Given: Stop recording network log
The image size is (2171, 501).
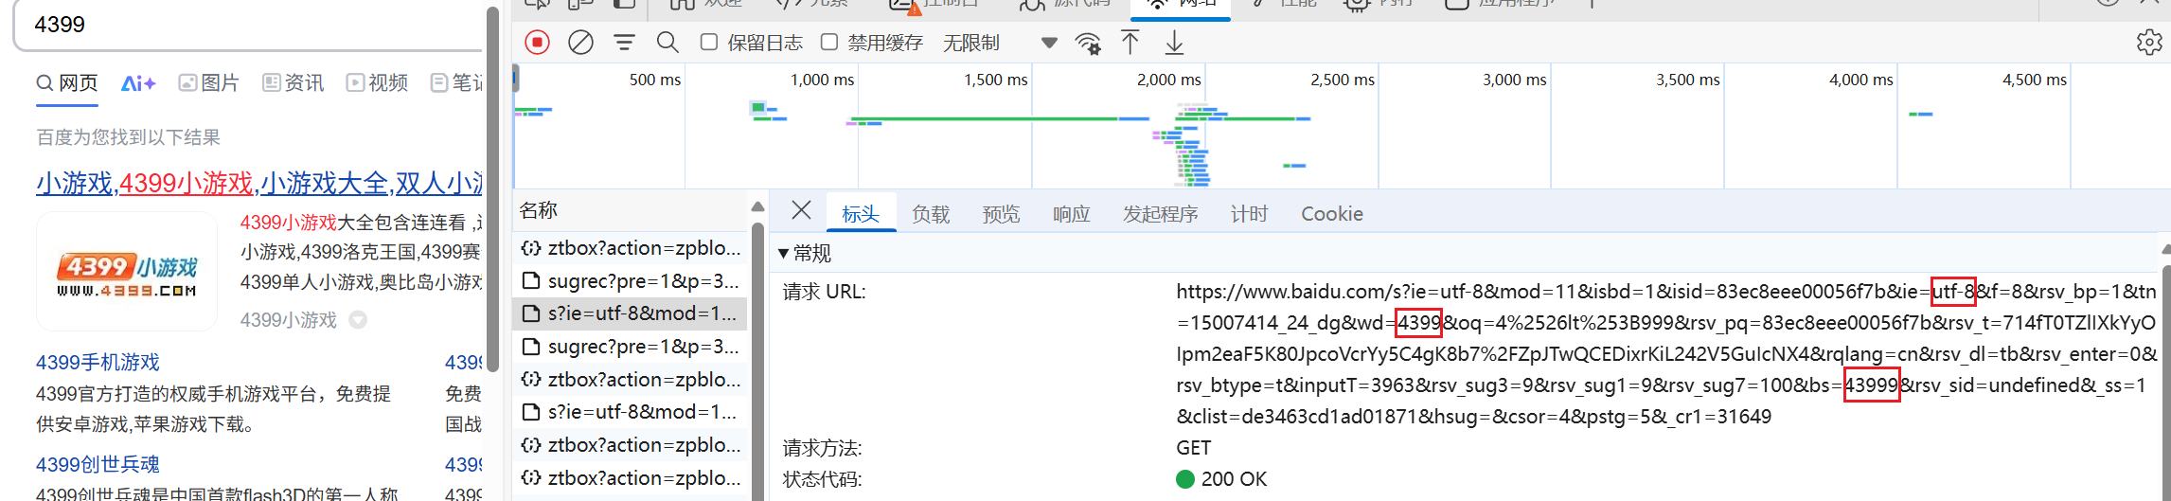Looking at the screenshot, I should (x=537, y=43).
